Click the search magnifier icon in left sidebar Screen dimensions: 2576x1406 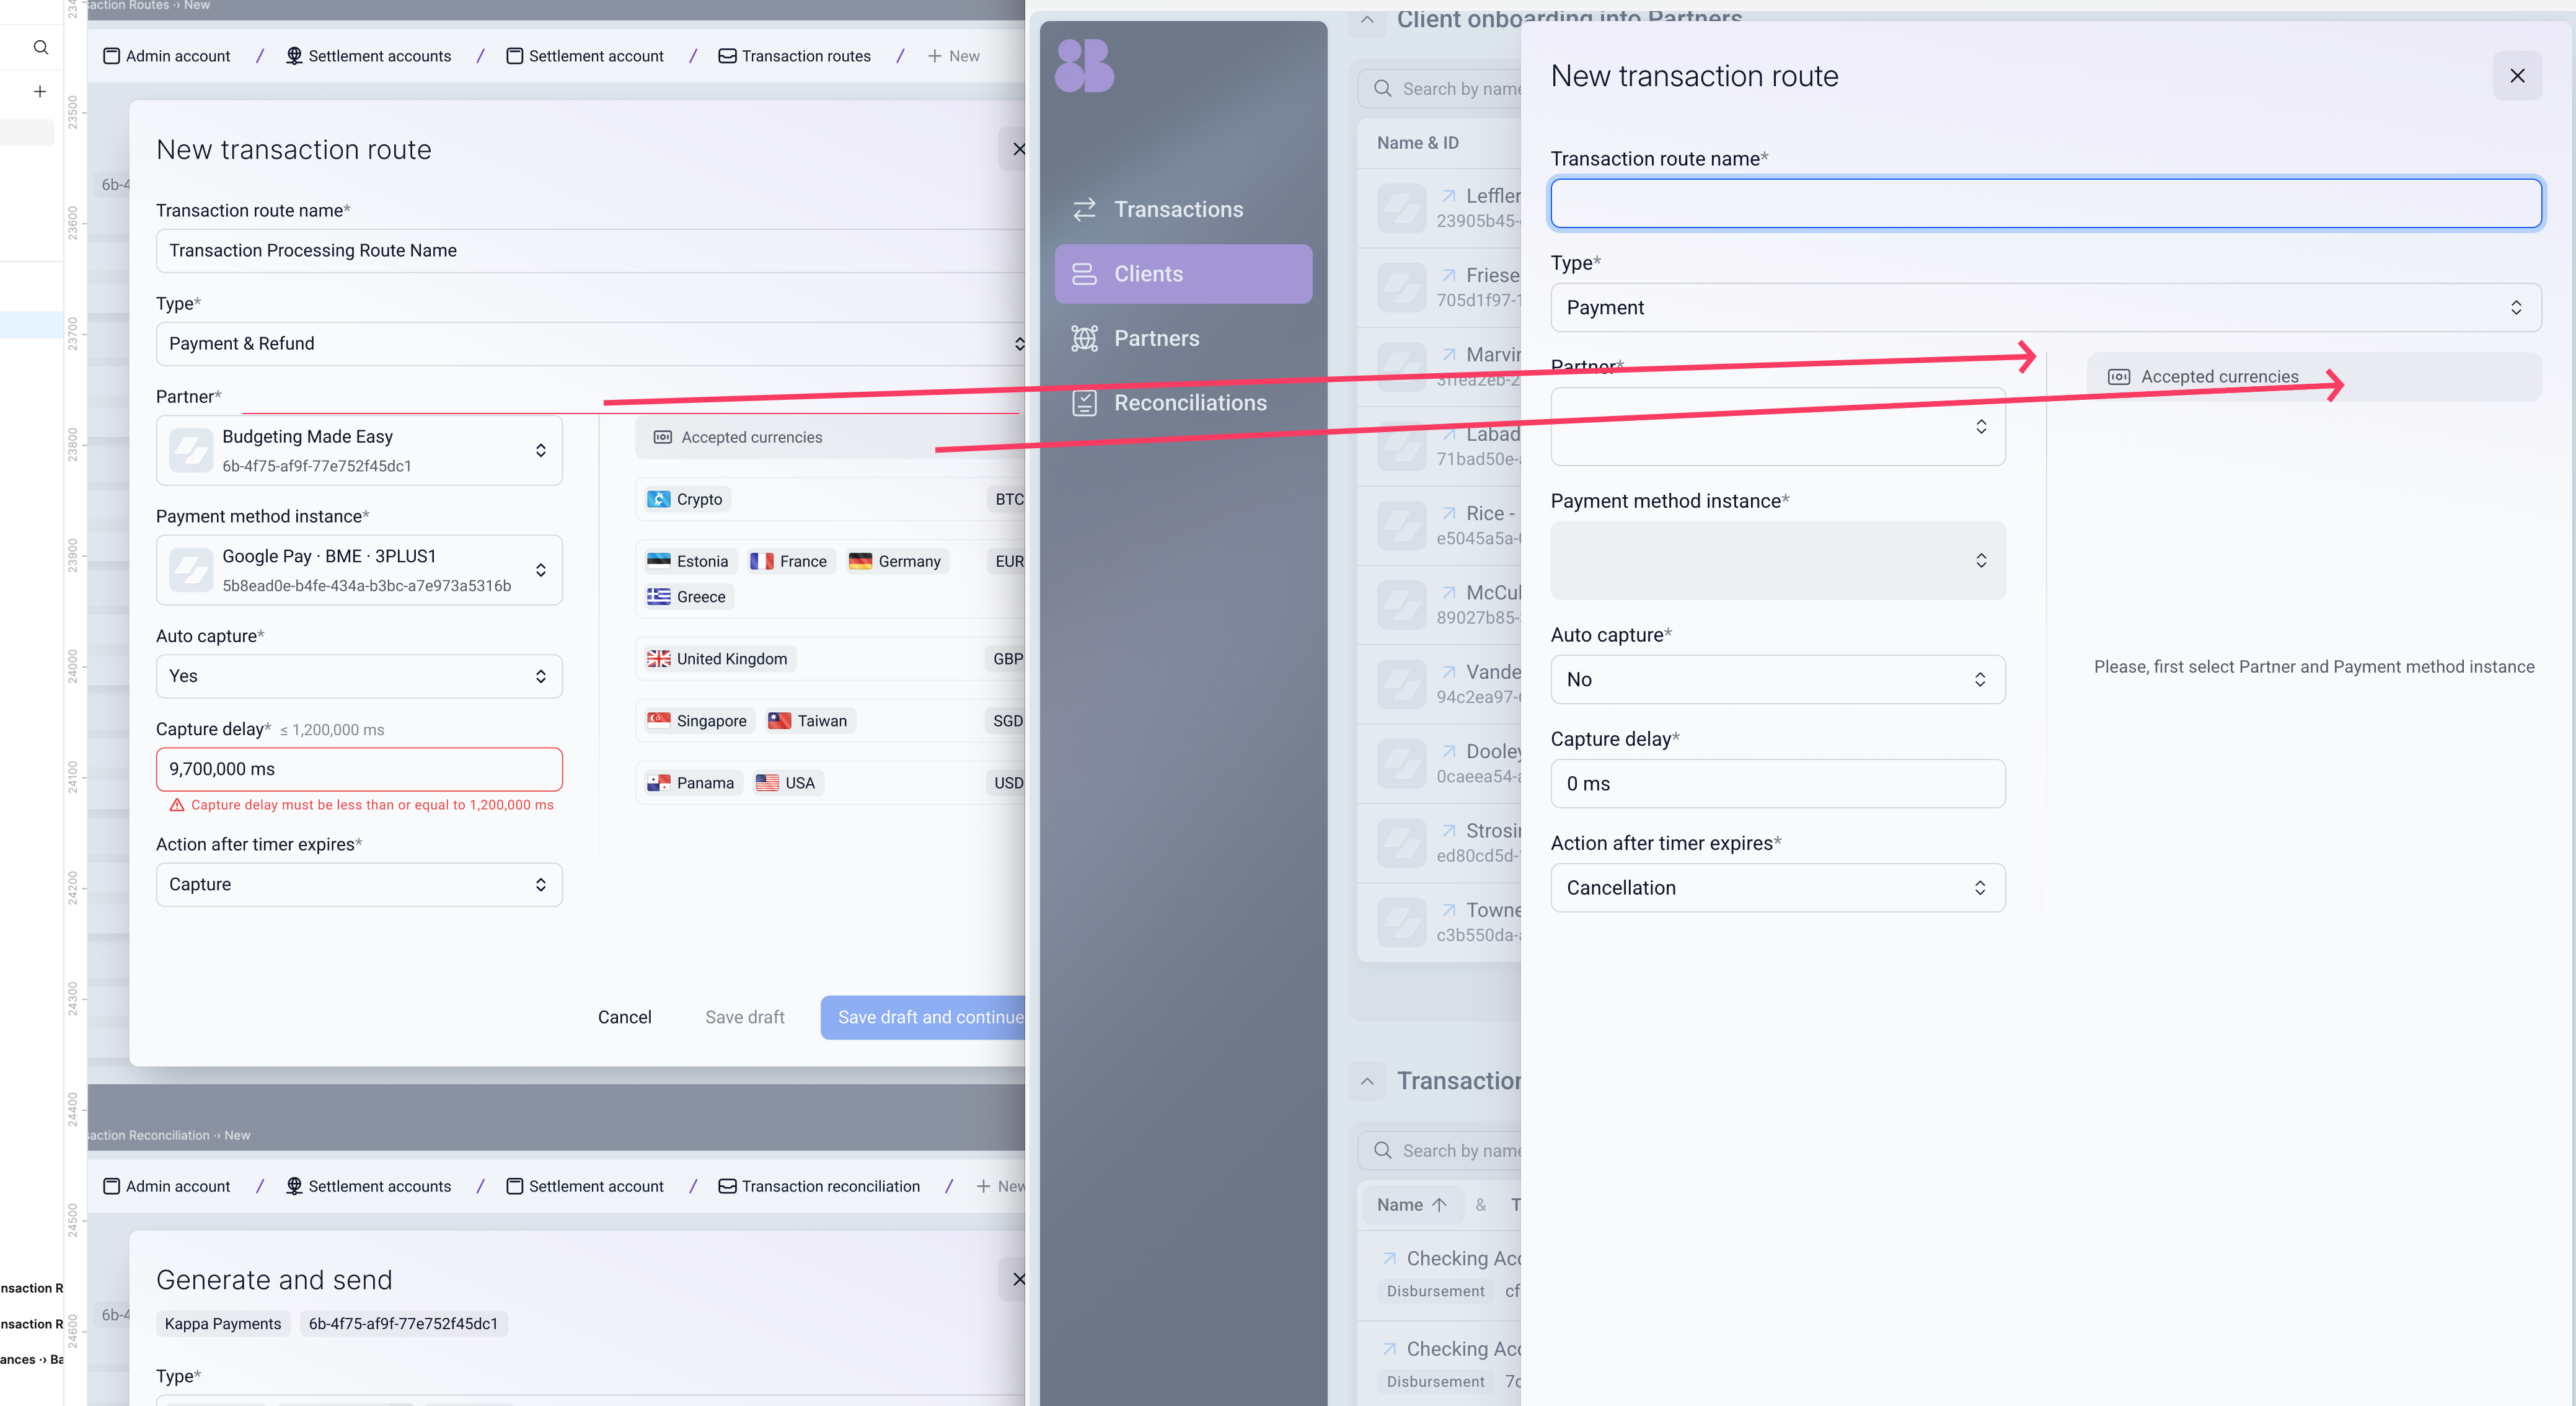[40, 47]
